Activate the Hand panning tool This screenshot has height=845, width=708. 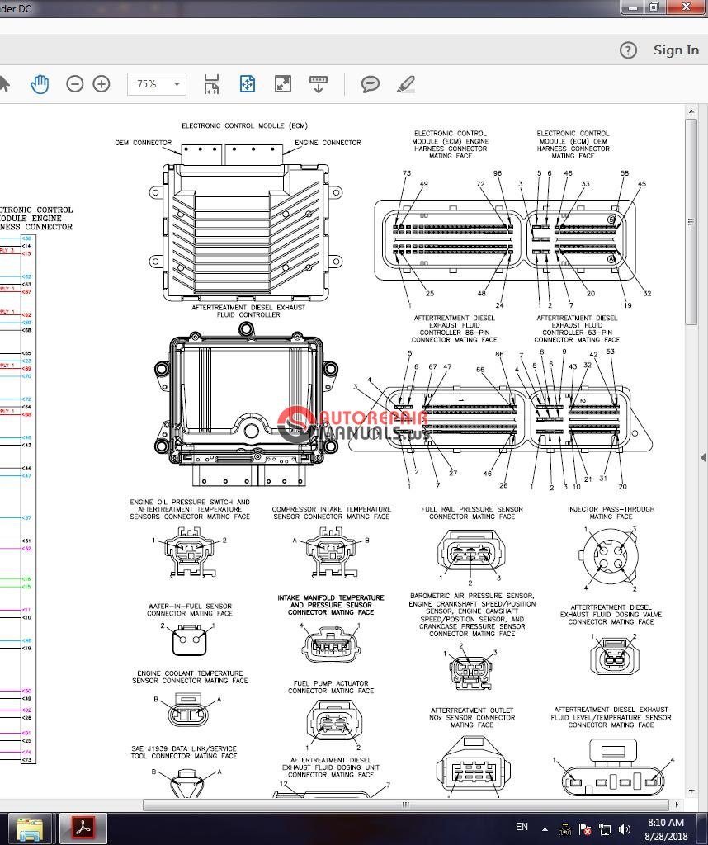click(40, 83)
